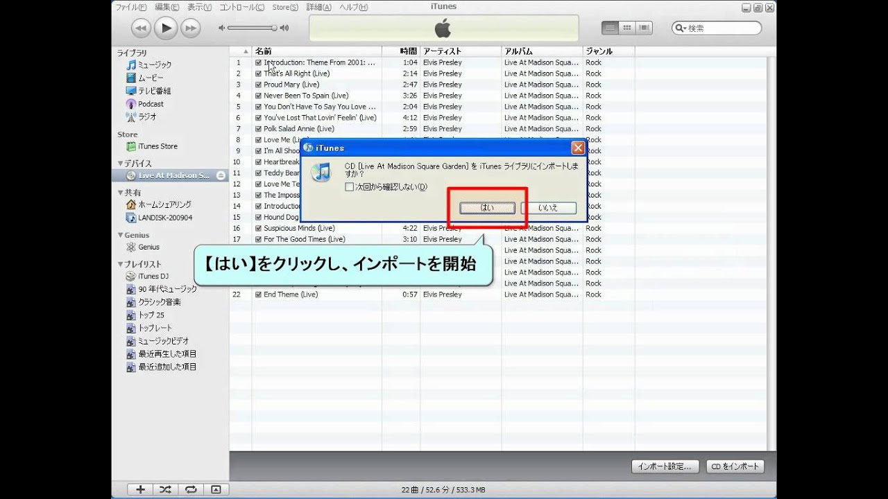
Task: Open Podcast library in sidebar
Action: coord(145,104)
